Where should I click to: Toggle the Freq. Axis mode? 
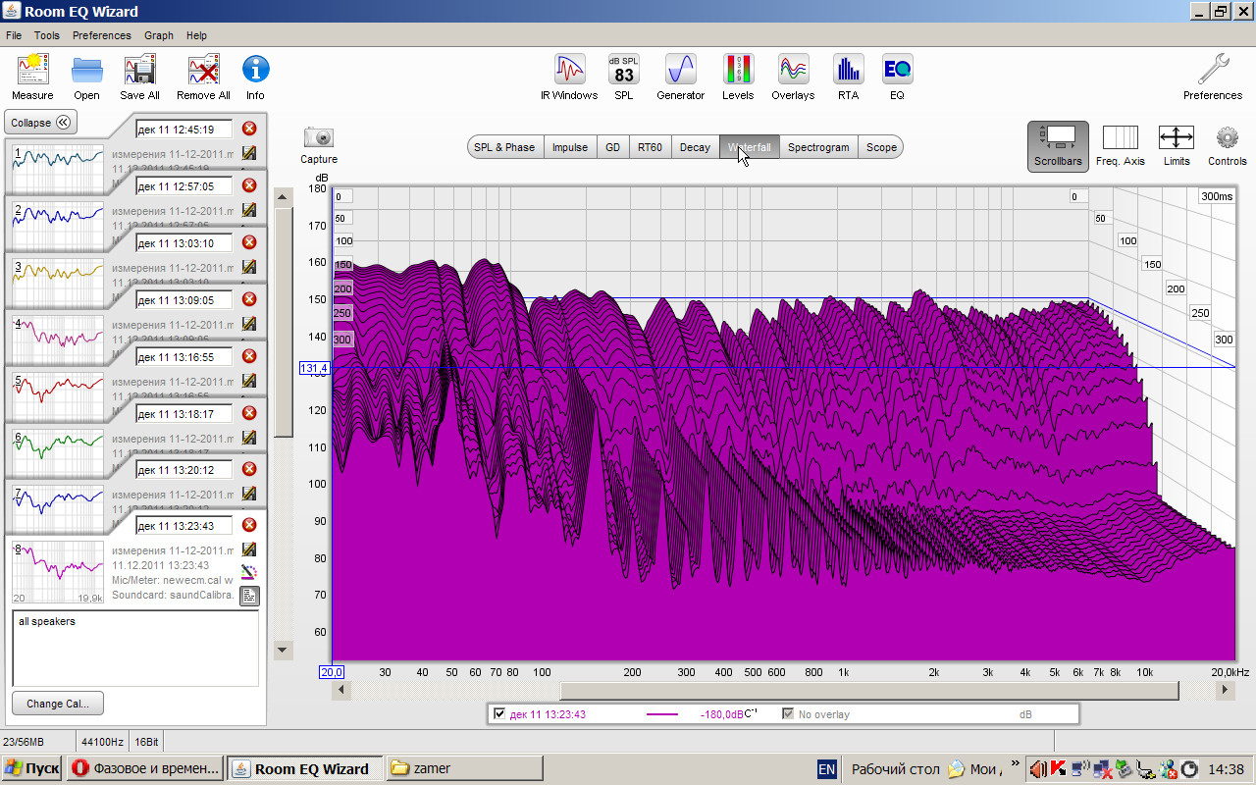pyautogui.click(x=1120, y=138)
